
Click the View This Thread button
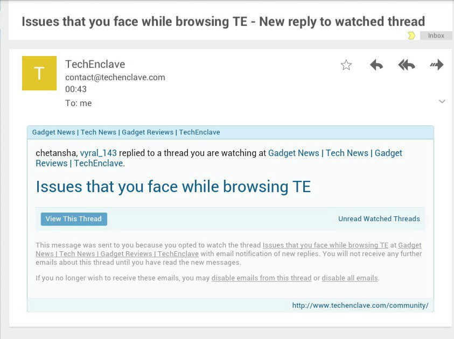[74, 219]
